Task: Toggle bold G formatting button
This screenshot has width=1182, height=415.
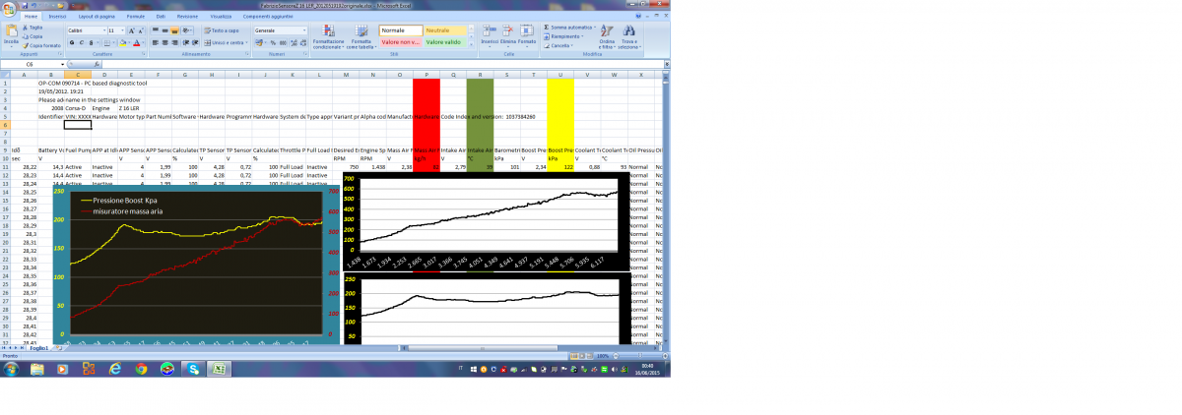Action: click(x=70, y=42)
